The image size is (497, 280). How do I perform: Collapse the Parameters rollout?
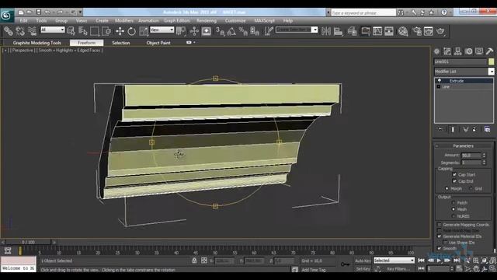[x=464, y=145]
